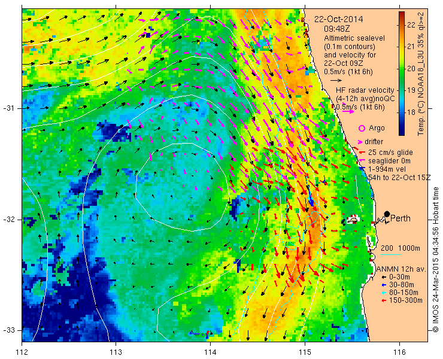Image resolution: width=443 pixels, height=359 pixels.
Task: Click the '30-80m' depth label
Action: (402, 285)
